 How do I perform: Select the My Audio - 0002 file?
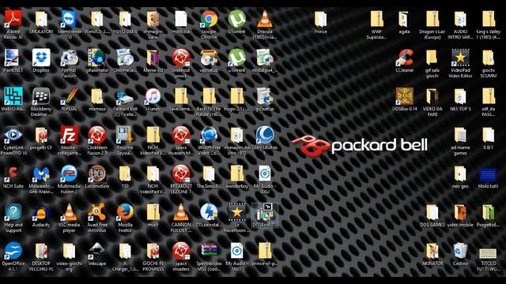point(265,174)
